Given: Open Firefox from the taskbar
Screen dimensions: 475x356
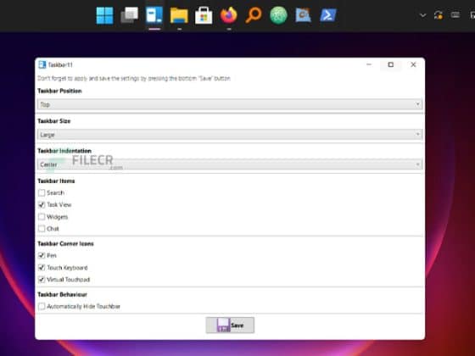Looking at the screenshot, I should click(x=229, y=15).
